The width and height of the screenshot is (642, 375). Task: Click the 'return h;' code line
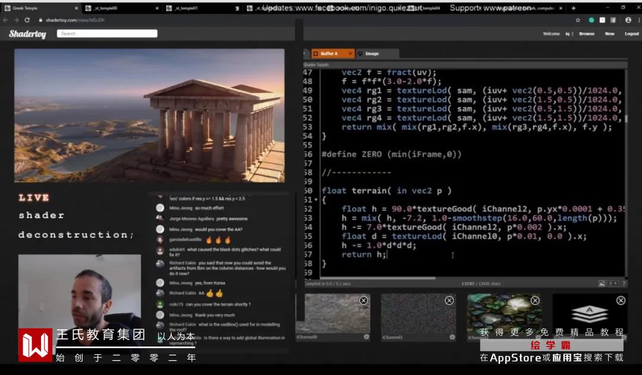pos(364,254)
